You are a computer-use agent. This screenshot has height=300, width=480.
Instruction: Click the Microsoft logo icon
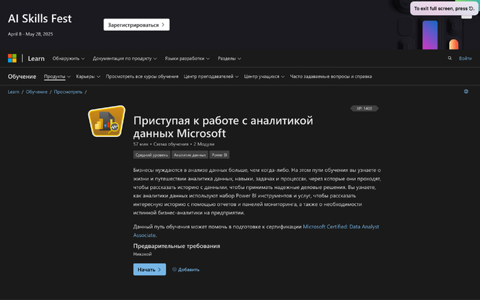[12, 58]
